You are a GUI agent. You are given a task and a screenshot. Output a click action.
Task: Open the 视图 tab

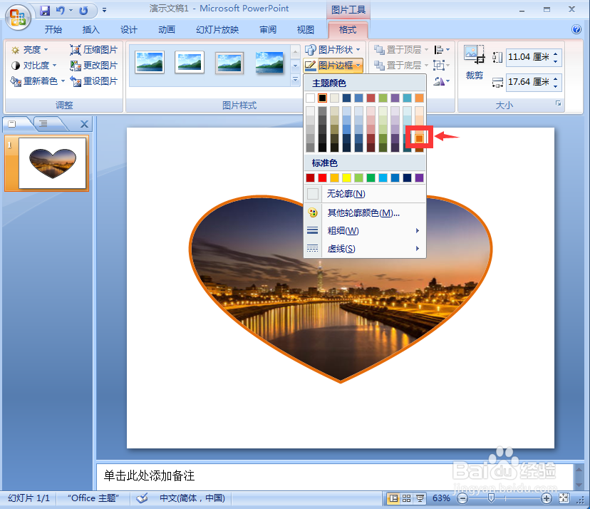305,29
